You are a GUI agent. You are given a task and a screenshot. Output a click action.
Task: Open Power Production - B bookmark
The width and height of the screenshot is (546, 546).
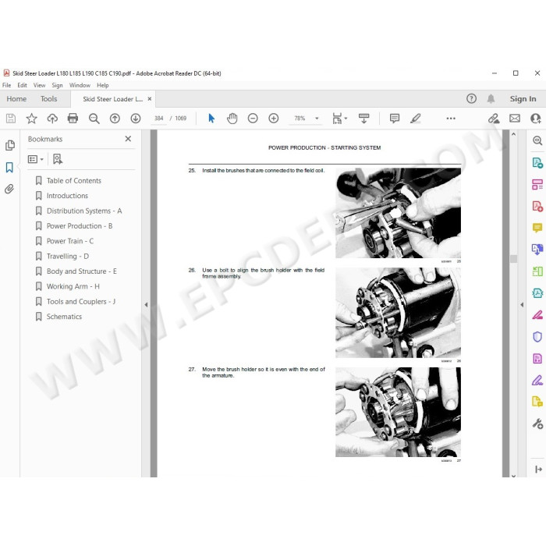[80, 226]
